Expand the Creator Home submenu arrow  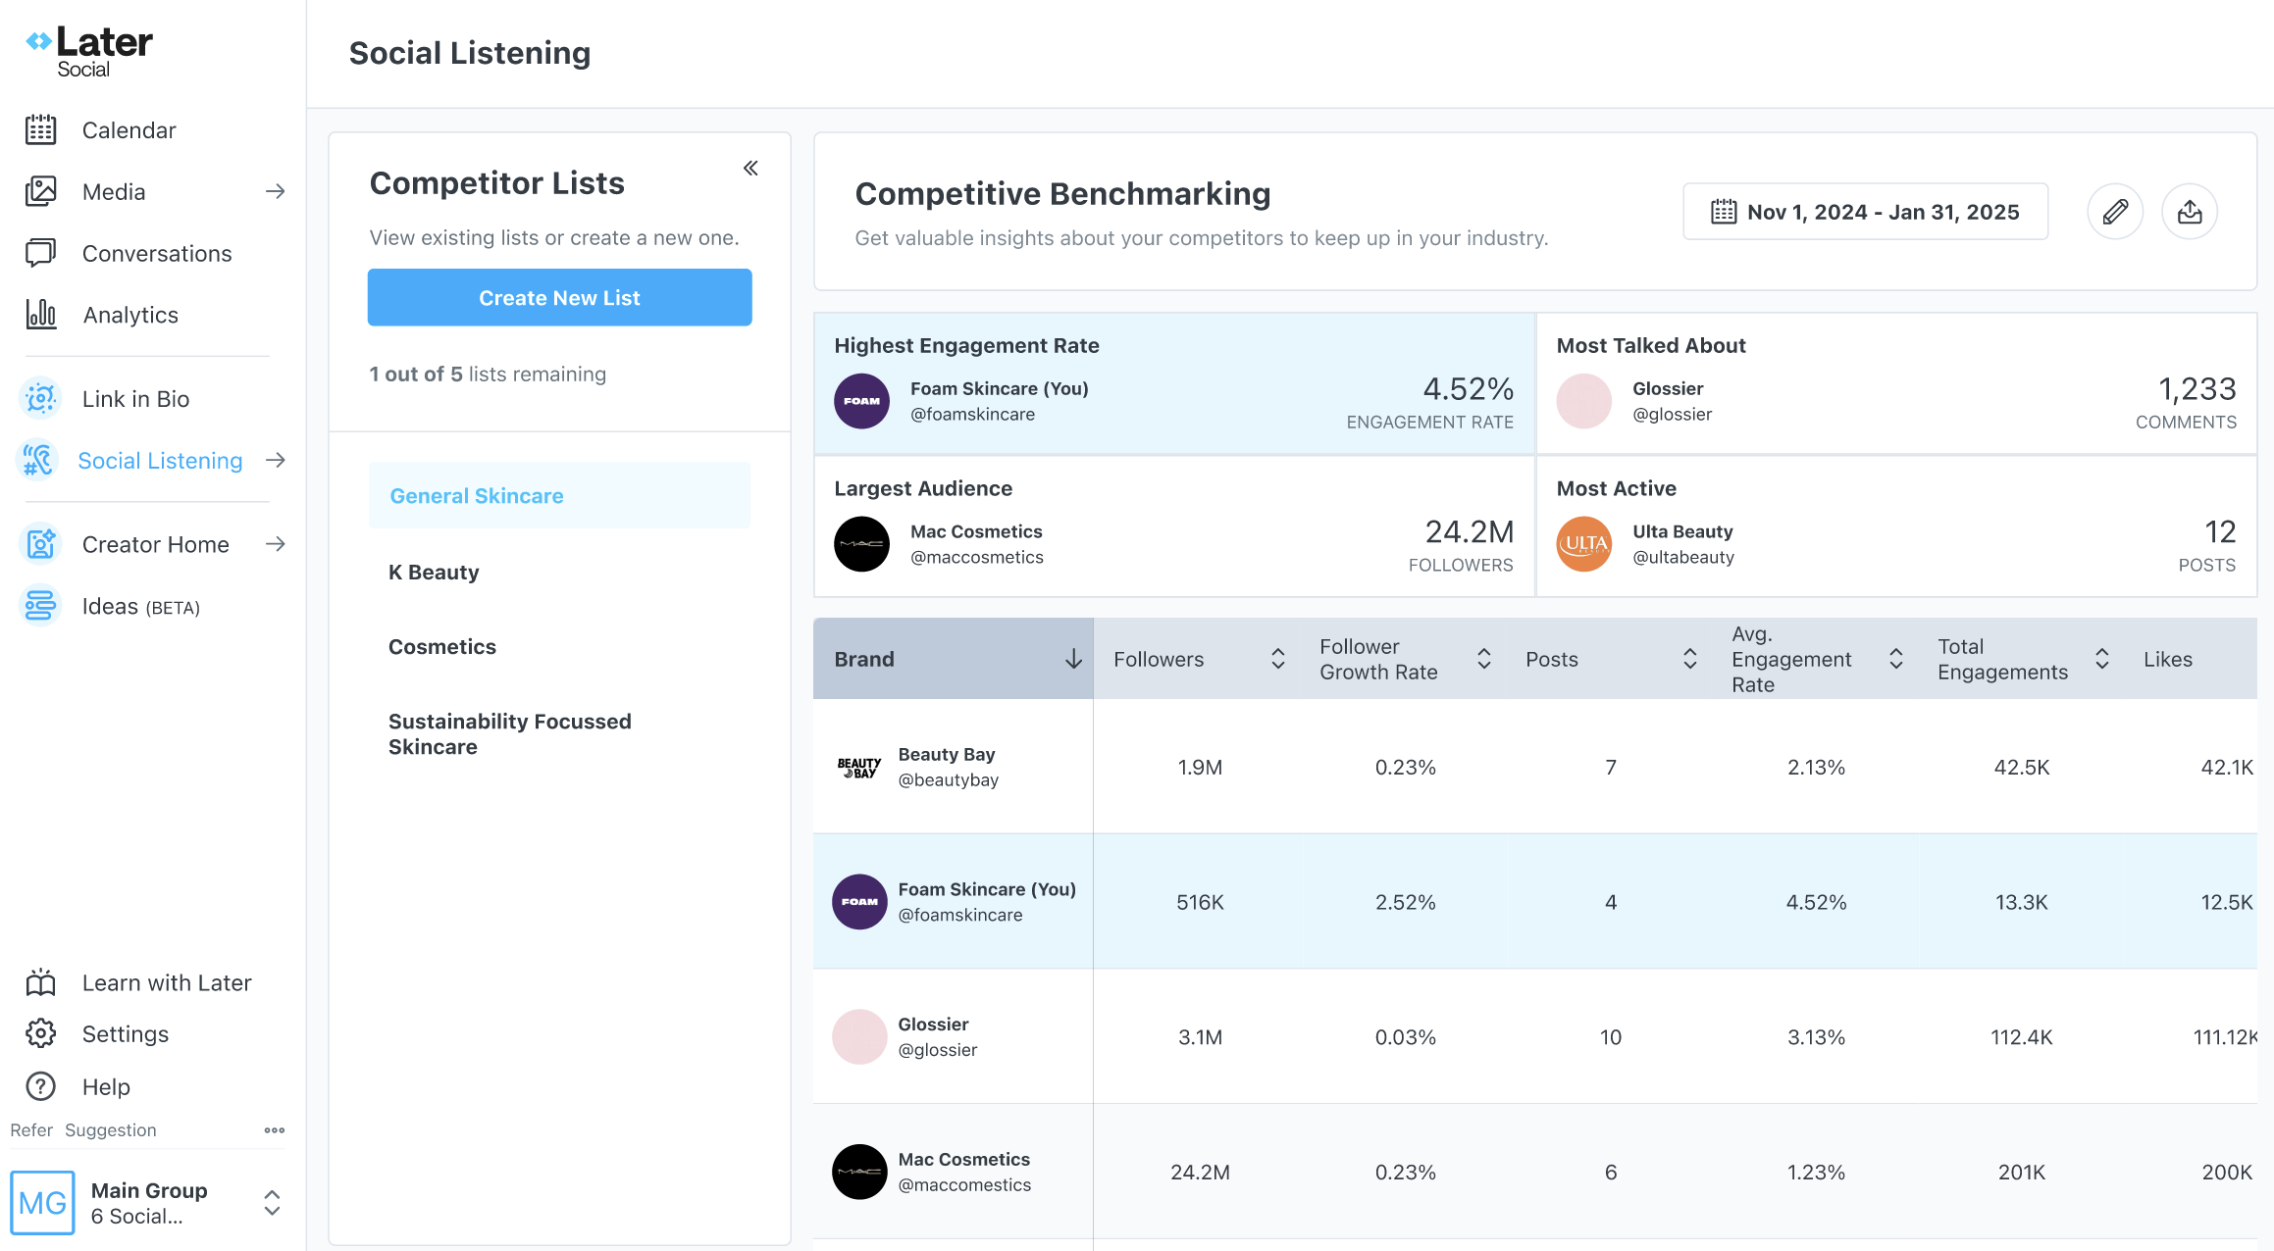(x=276, y=543)
